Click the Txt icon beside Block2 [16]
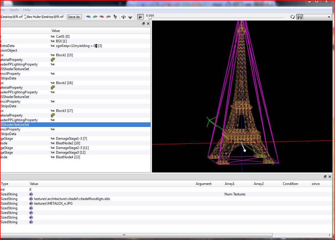 coord(52,83)
